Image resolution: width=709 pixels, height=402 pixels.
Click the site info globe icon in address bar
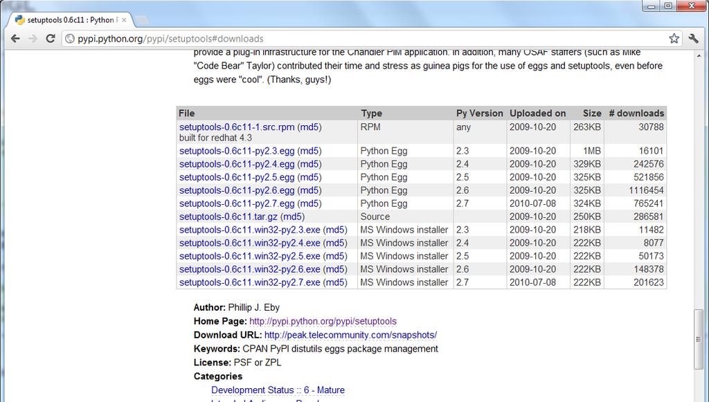tap(70, 38)
